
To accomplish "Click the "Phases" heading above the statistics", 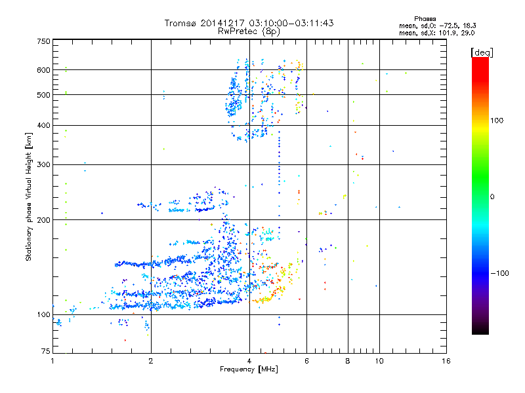I will pos(425,19).
